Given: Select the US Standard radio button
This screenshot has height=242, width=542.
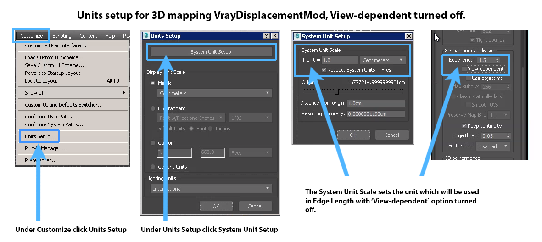Looking at the screenshot, I should click(x=153, y=108).
